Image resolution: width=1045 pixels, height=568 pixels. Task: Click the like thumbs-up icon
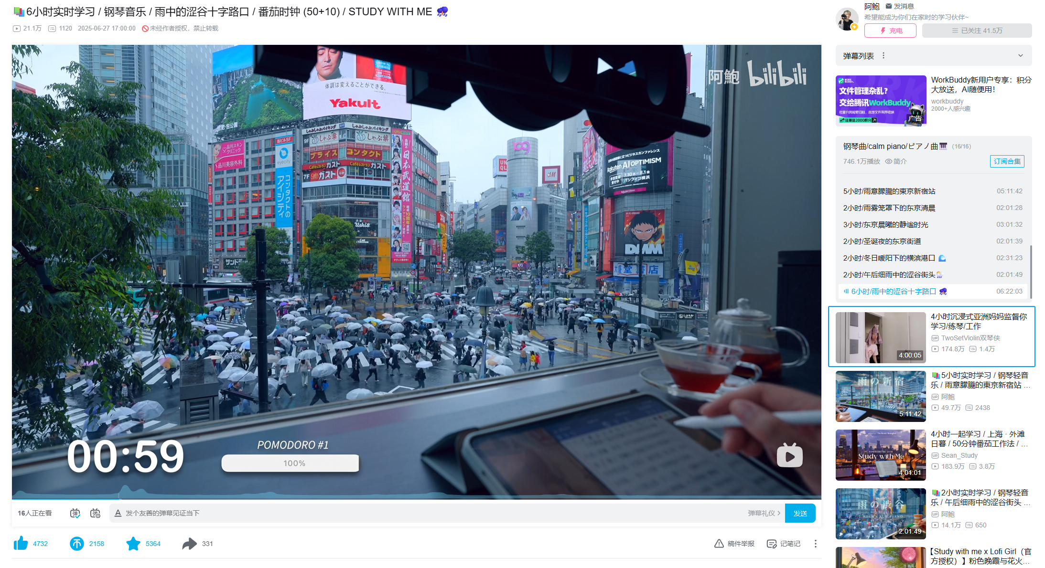coord(21,543)
